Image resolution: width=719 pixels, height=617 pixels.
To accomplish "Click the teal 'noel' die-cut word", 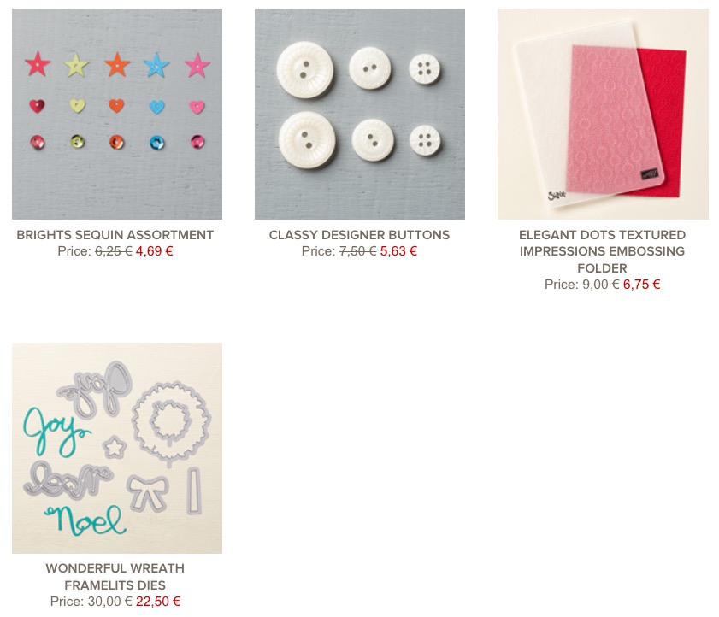I will click(x=85, y=520).
